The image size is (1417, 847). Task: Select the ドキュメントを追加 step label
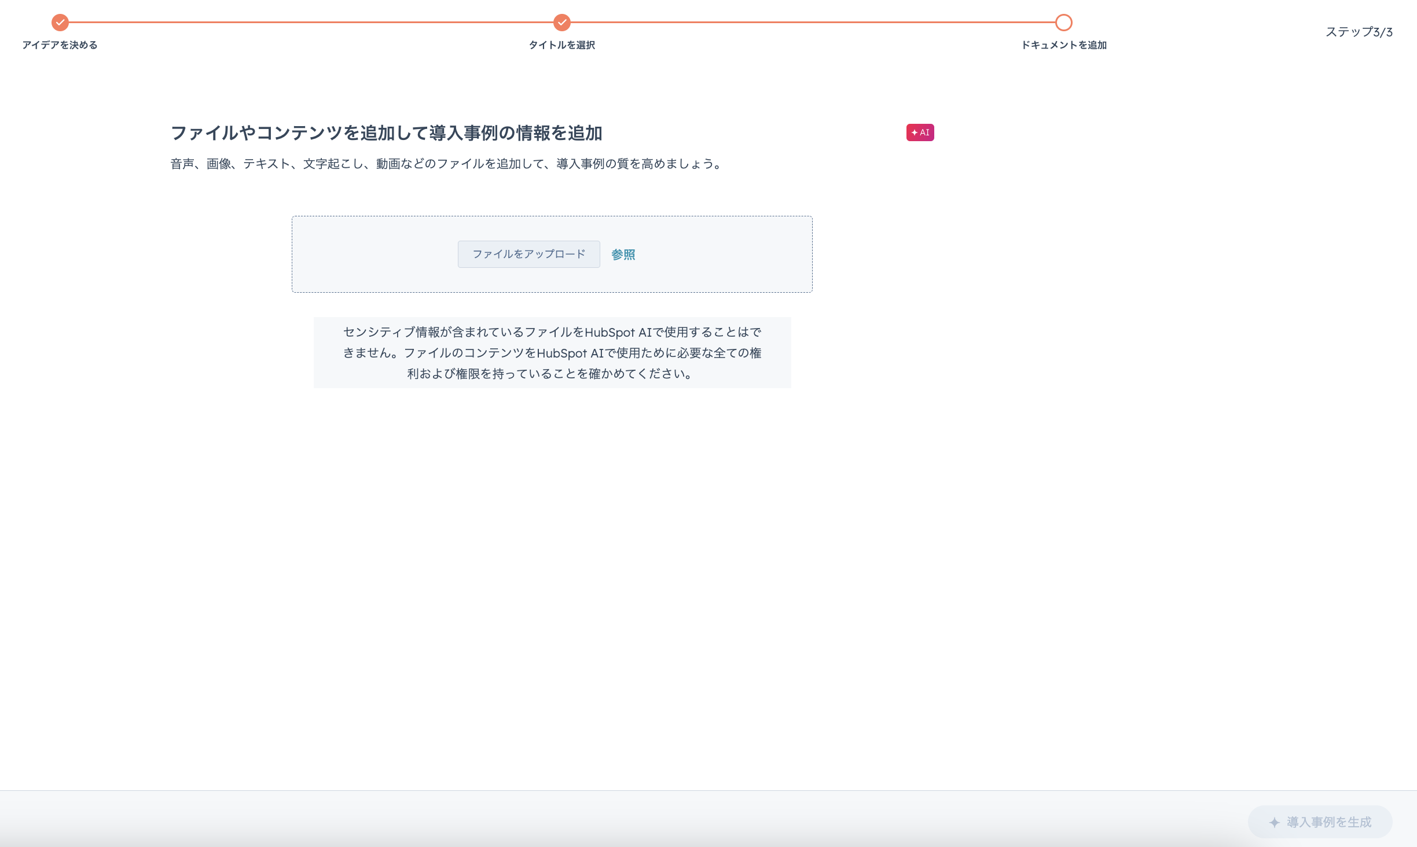(1063, 45)
